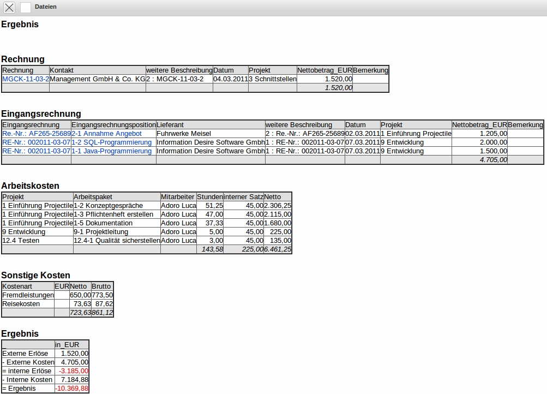Open the 1-1 Java-Programmierung position link

[111, 151]
